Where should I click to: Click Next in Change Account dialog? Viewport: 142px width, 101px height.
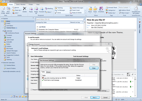click(95, 97)
